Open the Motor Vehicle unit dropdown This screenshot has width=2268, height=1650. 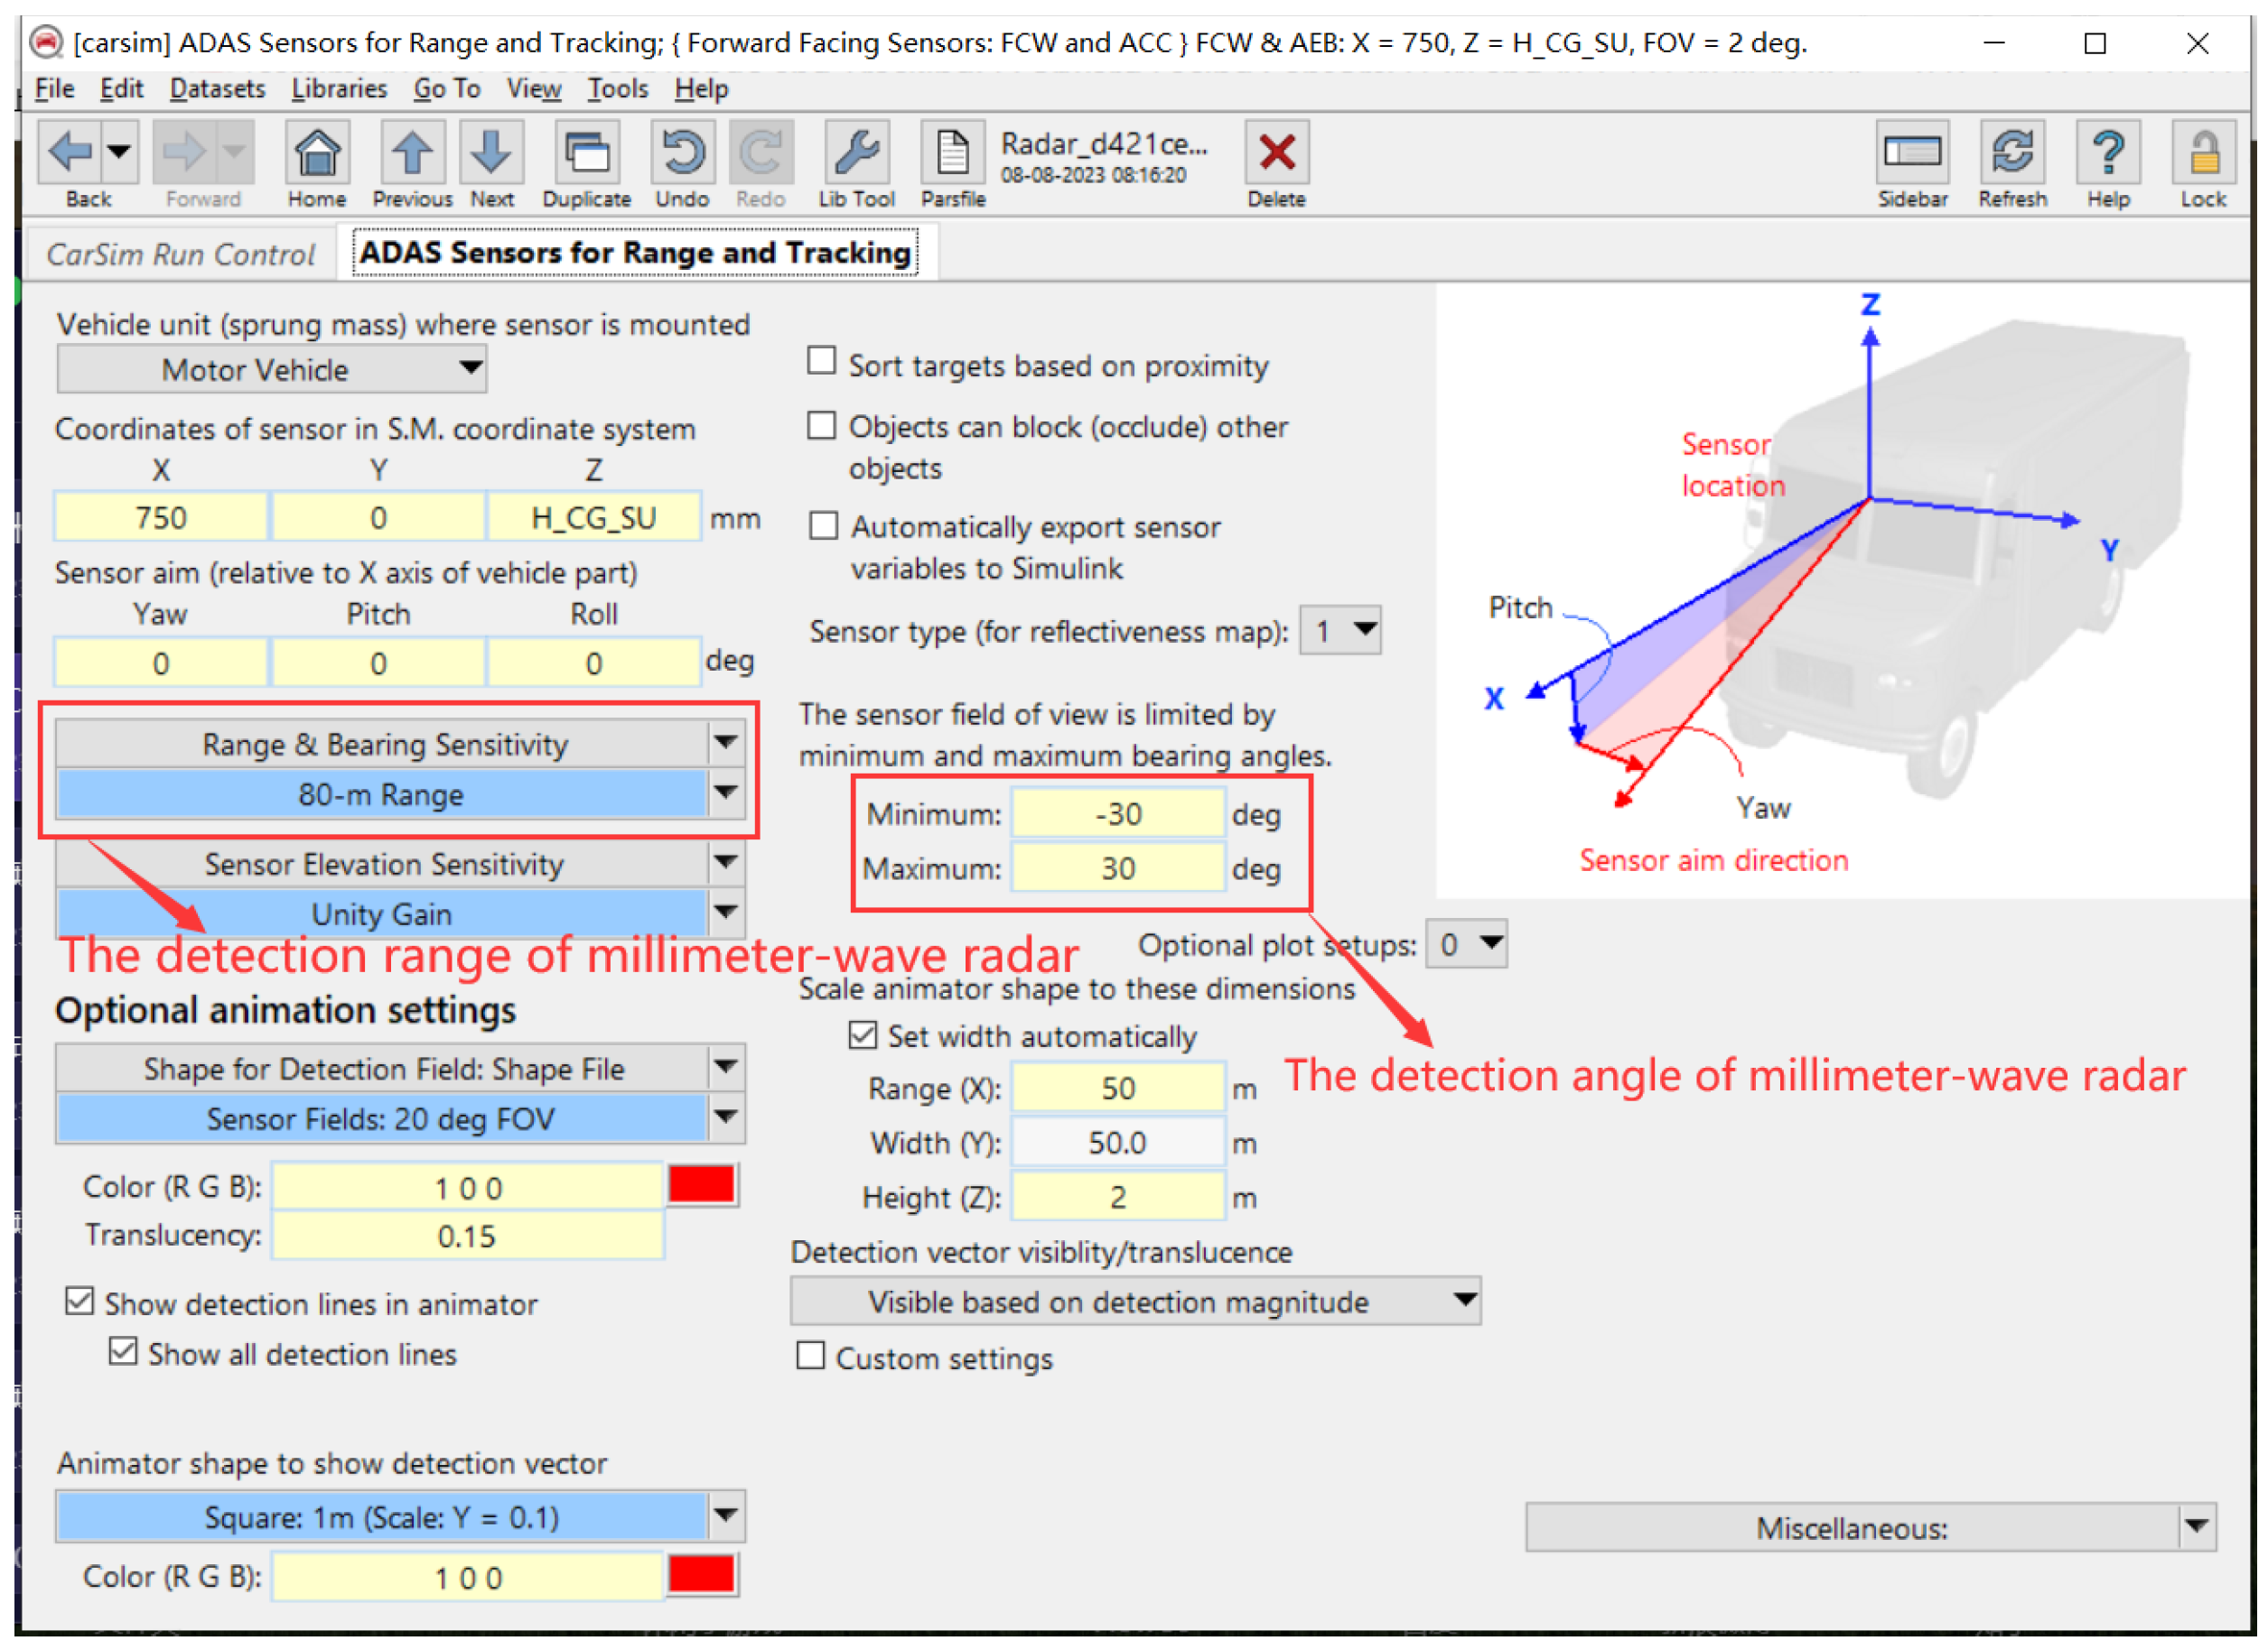tap(271, 370)
